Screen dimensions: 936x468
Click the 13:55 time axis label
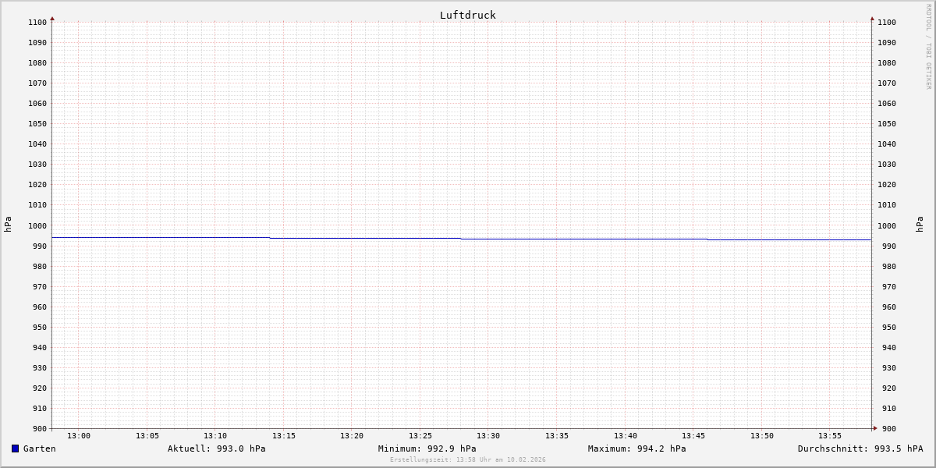(830, 436)
